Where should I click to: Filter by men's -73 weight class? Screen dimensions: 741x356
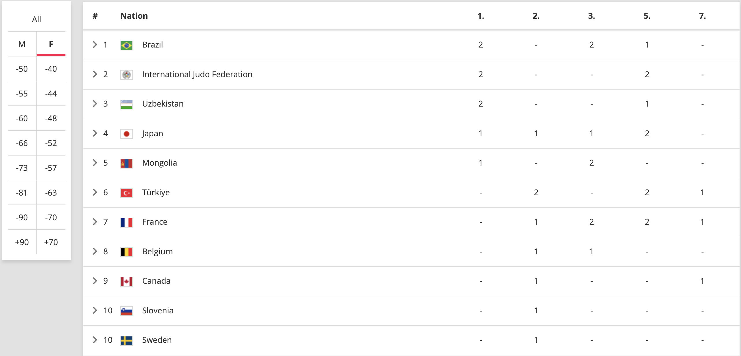tap(22, 168)
